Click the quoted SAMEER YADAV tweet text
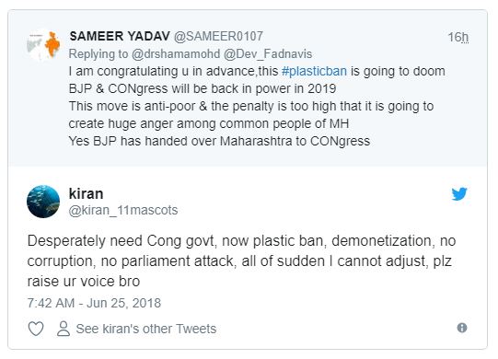Image resolution: width=498 pixels, height=359 pixels. click(257, 106)
